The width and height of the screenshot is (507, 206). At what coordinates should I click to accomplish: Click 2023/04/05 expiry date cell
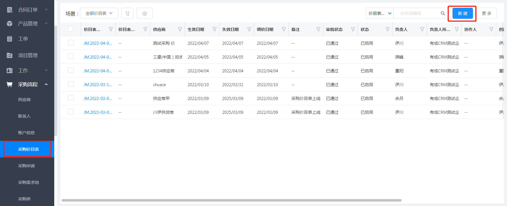click(233, 57)
